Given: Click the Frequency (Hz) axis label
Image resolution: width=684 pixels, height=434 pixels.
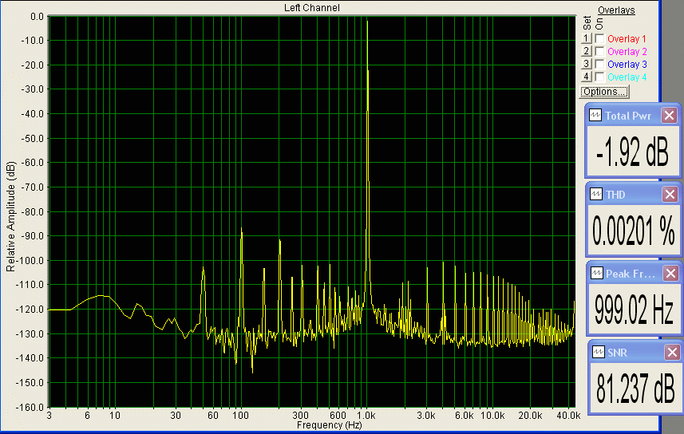Looking at the screenshot, I should pyautogui.click(x=329, y=425).
